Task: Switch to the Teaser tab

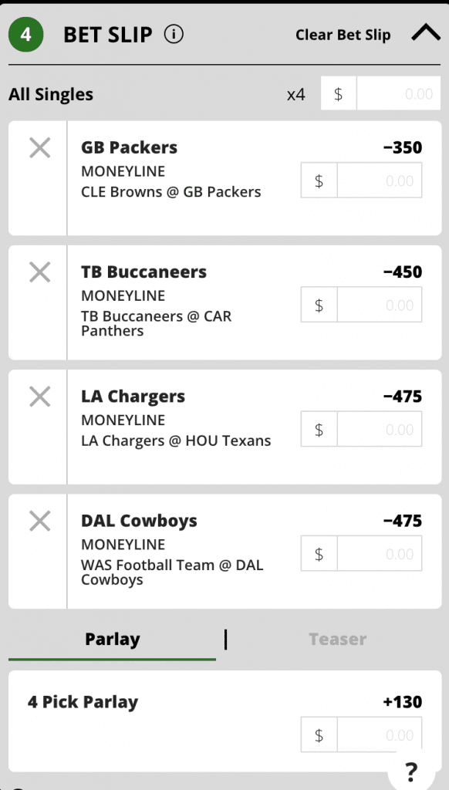Action: (x=337, y=639)
